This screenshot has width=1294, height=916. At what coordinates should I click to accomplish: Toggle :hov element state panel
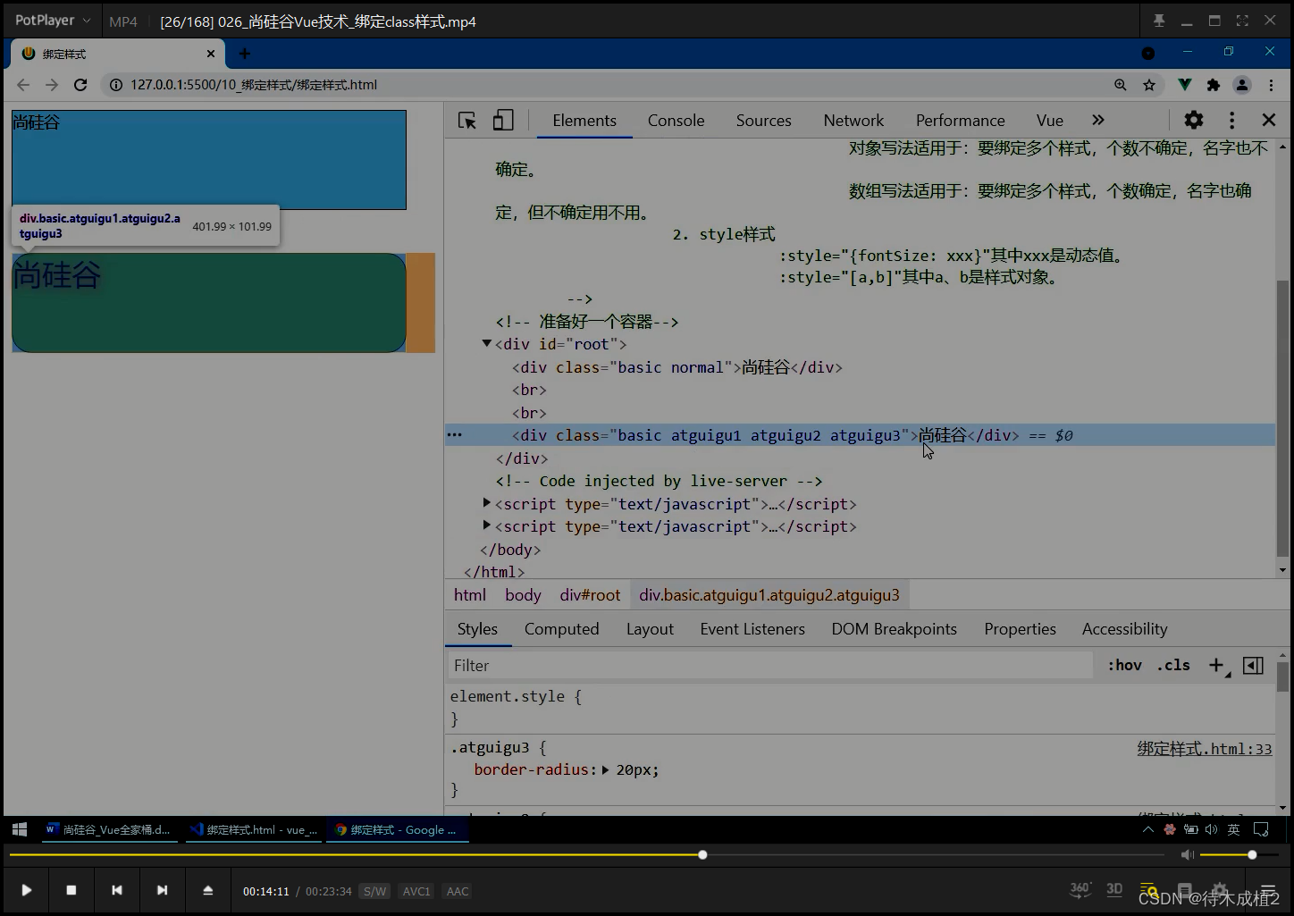[1125, 665]
